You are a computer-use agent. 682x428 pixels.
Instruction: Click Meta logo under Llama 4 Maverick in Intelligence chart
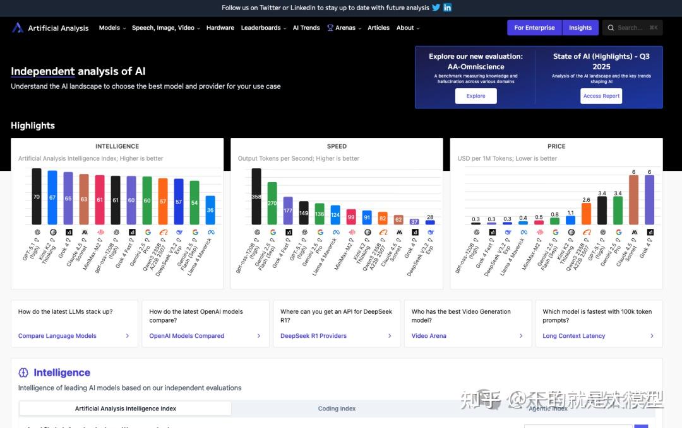(211, 232)
